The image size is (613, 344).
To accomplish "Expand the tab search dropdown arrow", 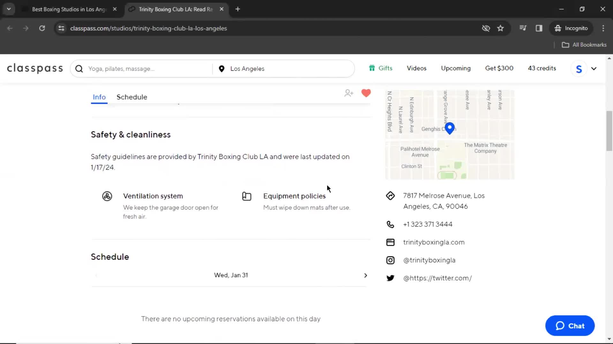I will coord(9,9).
